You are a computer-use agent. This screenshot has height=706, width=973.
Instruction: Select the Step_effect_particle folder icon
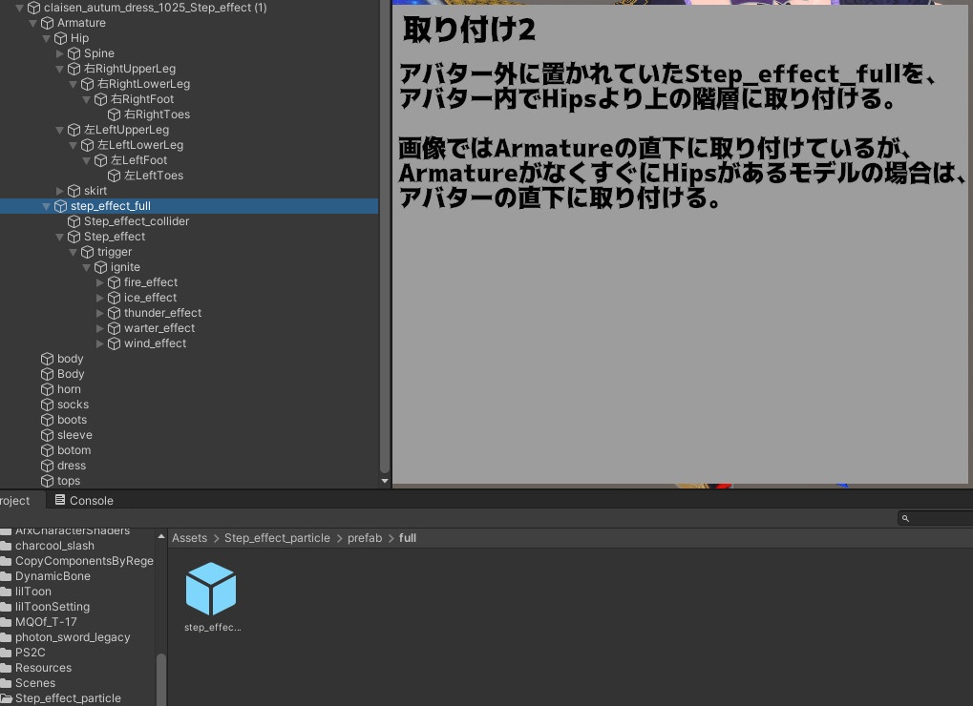click(9, 698)
